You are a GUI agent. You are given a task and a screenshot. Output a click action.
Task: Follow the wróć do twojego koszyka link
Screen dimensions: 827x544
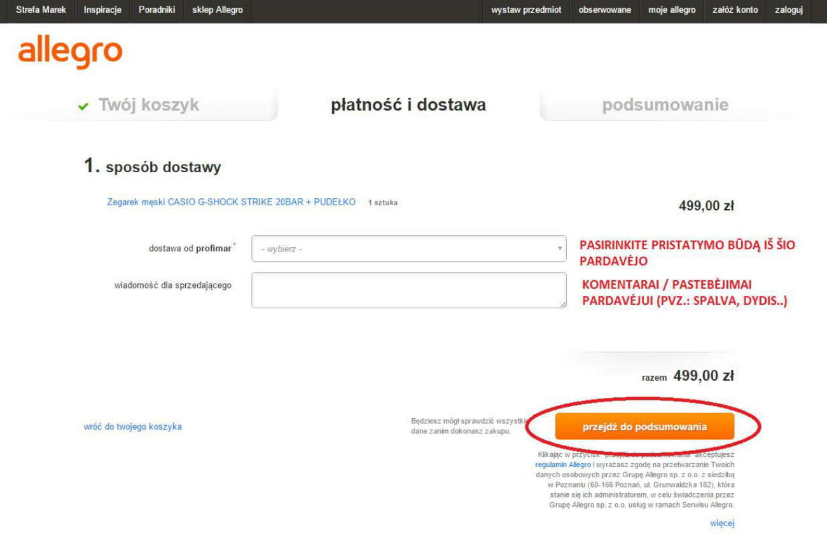click(x=133, y=426)
